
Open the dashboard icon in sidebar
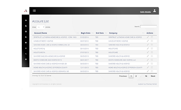point(26,20)
